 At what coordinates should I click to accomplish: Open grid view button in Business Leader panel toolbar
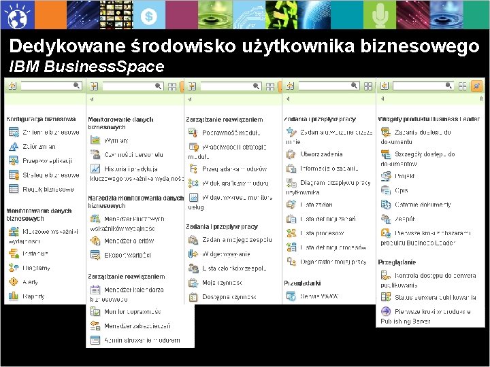click(463, 86)
